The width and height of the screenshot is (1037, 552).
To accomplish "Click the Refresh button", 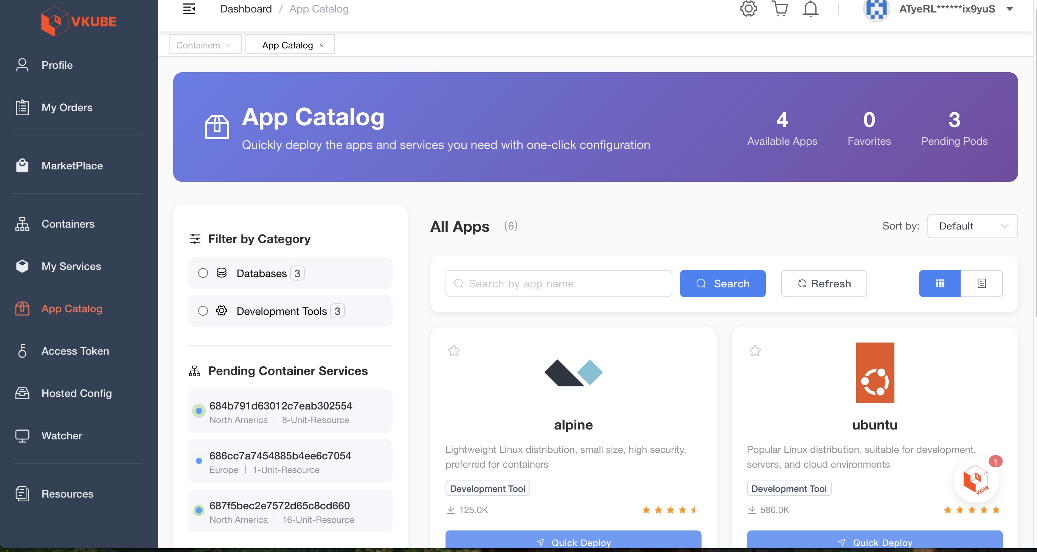I will [x=824, y=284].
